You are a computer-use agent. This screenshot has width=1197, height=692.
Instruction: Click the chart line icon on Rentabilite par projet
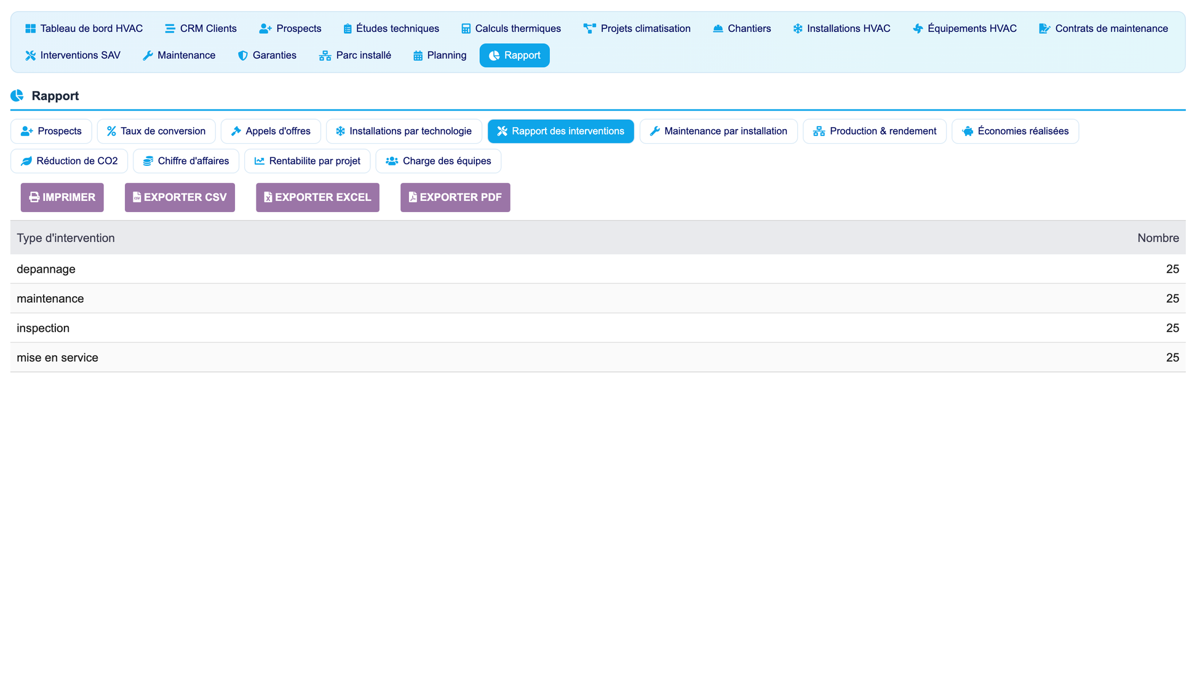coord(260,162)
